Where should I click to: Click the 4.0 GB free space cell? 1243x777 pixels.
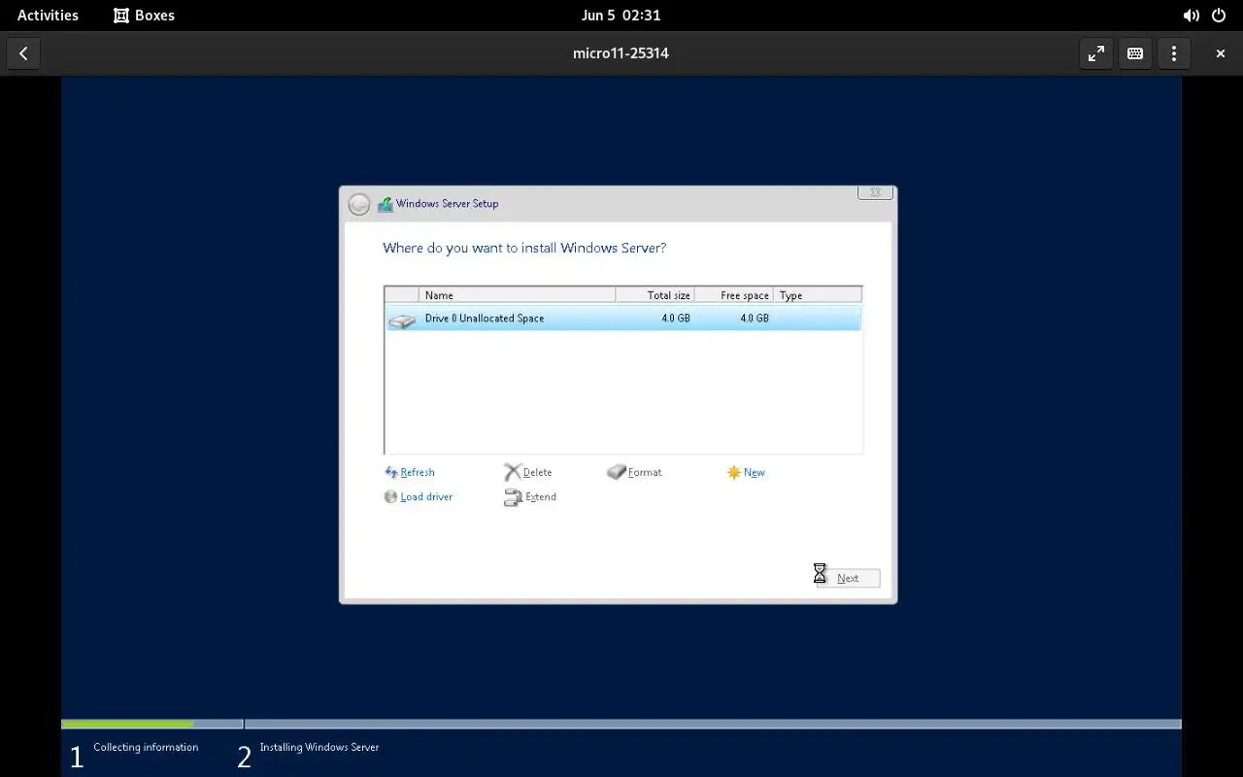[755, 319]
